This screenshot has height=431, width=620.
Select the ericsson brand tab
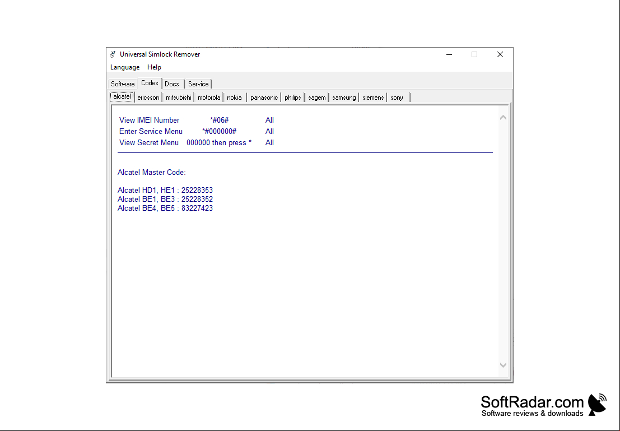point(148,98)
